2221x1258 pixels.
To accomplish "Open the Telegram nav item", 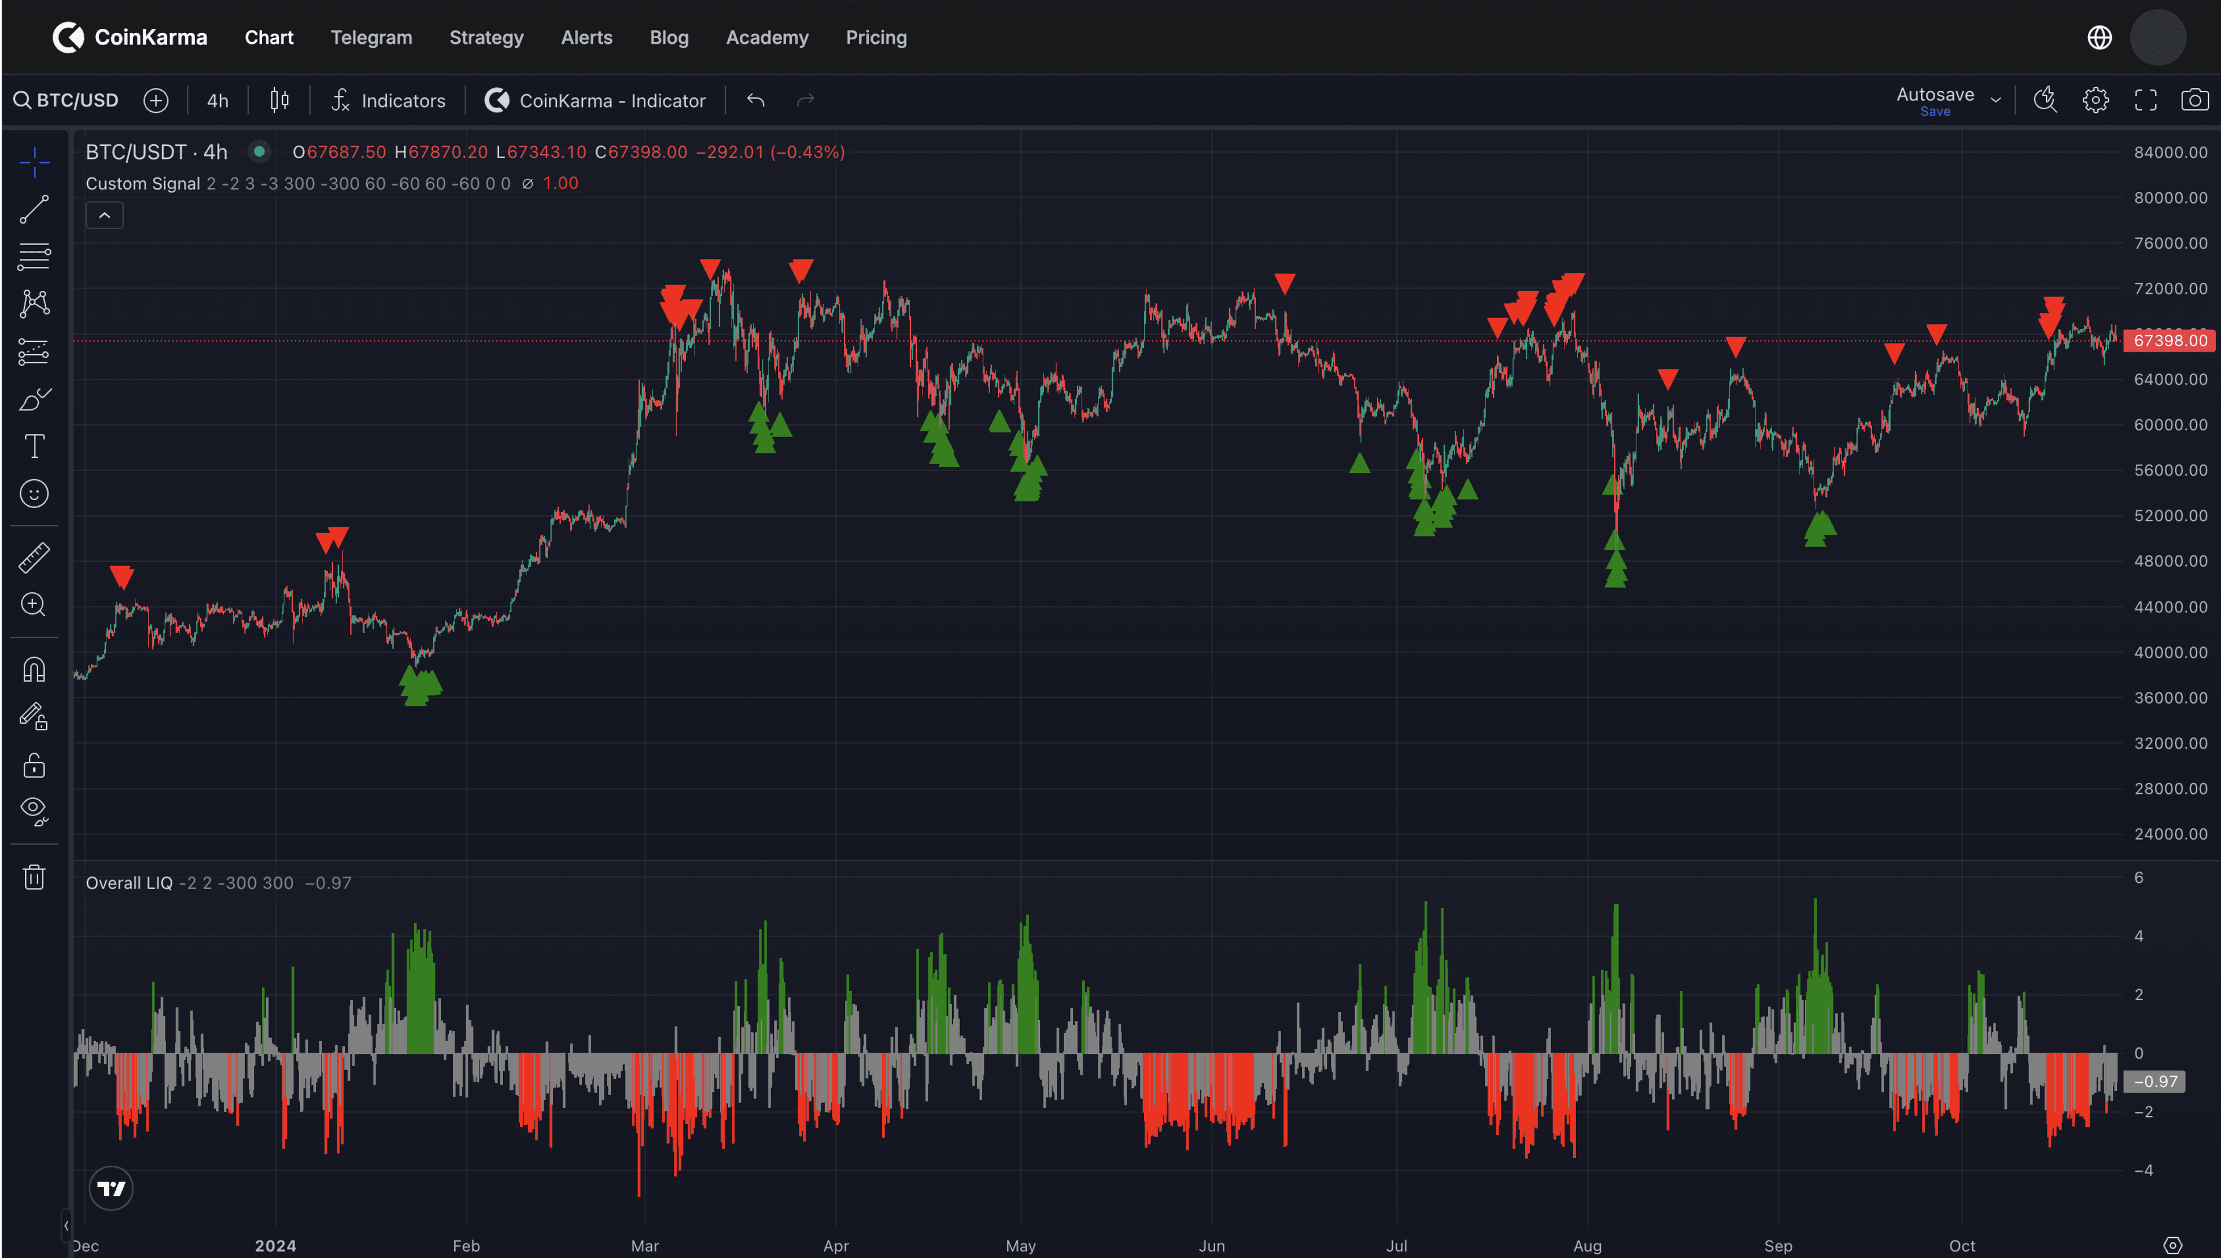I will click(371, 37).
